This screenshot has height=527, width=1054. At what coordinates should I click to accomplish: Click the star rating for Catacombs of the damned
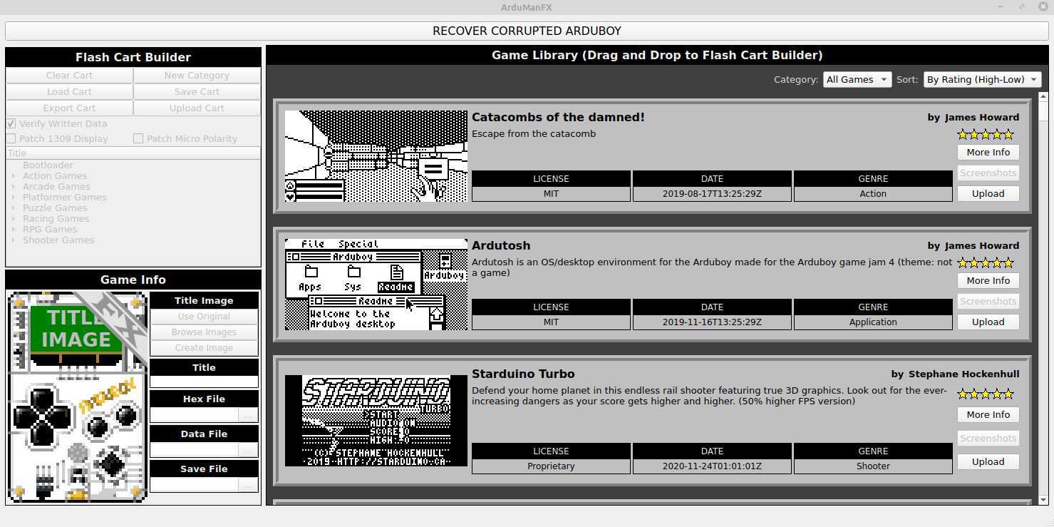click(x=985, y=134)
